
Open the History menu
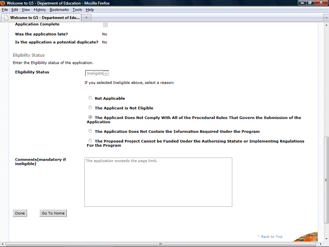click(x=40, y=10)
